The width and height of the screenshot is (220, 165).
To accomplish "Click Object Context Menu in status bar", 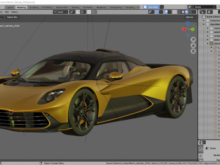I will point(54,163).
